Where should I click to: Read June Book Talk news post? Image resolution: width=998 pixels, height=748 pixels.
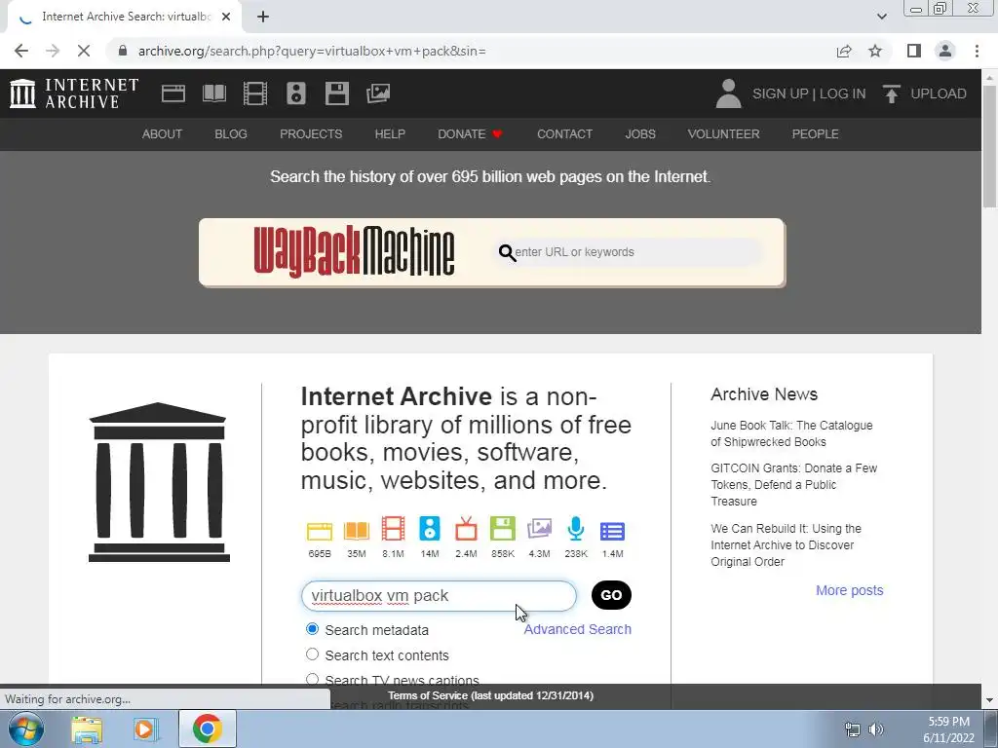(x=791, y=433)
